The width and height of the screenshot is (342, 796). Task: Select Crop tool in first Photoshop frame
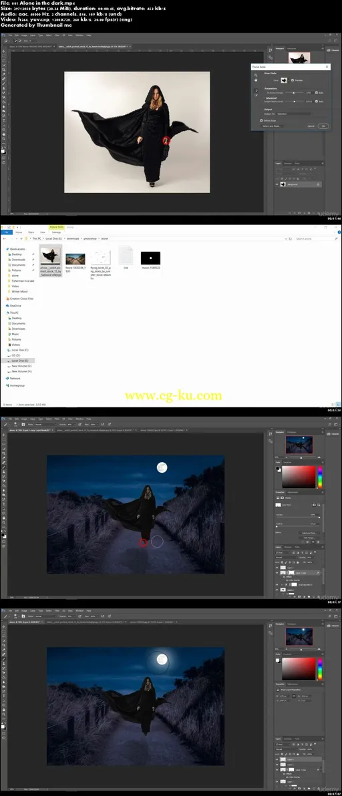click(x=3, y=69)
